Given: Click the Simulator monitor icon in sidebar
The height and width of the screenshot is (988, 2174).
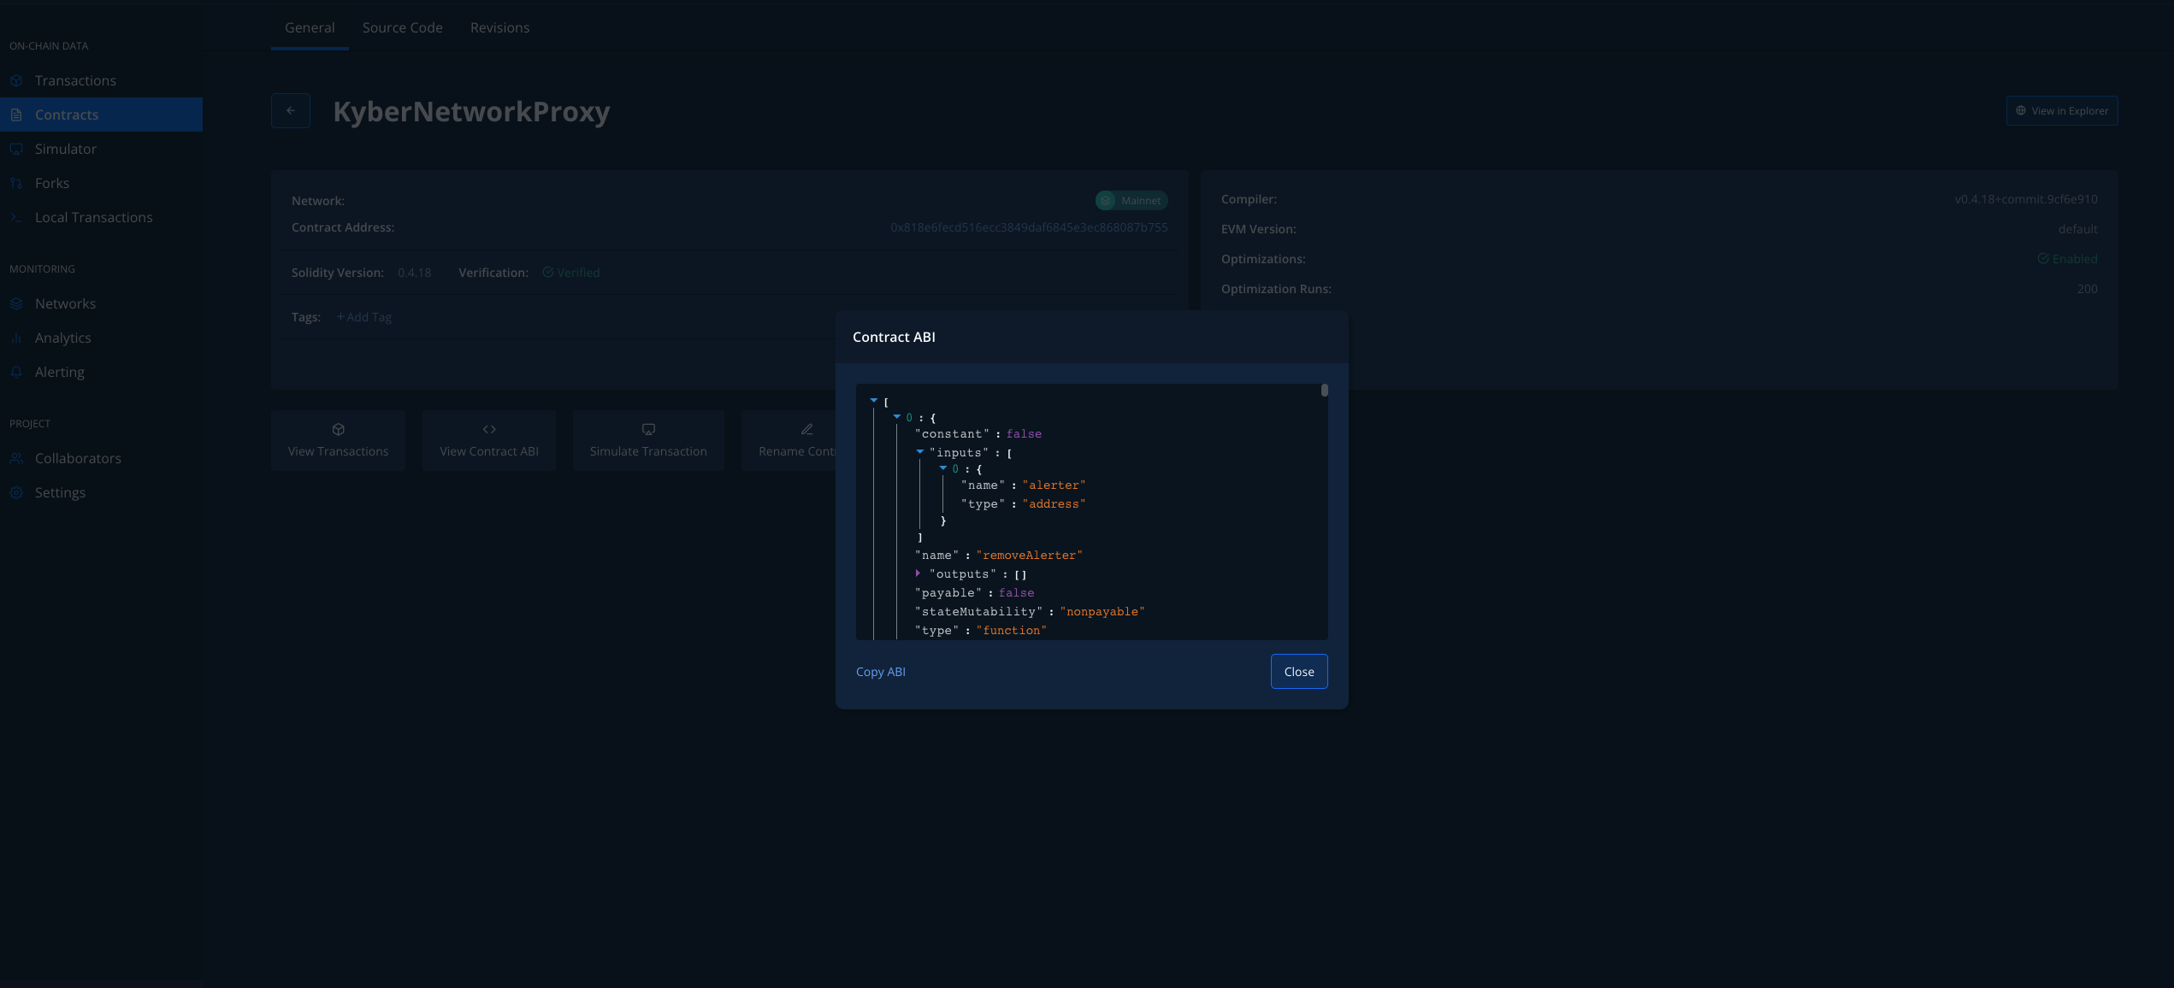Looking at the screenshot, I should pos(16,149).
